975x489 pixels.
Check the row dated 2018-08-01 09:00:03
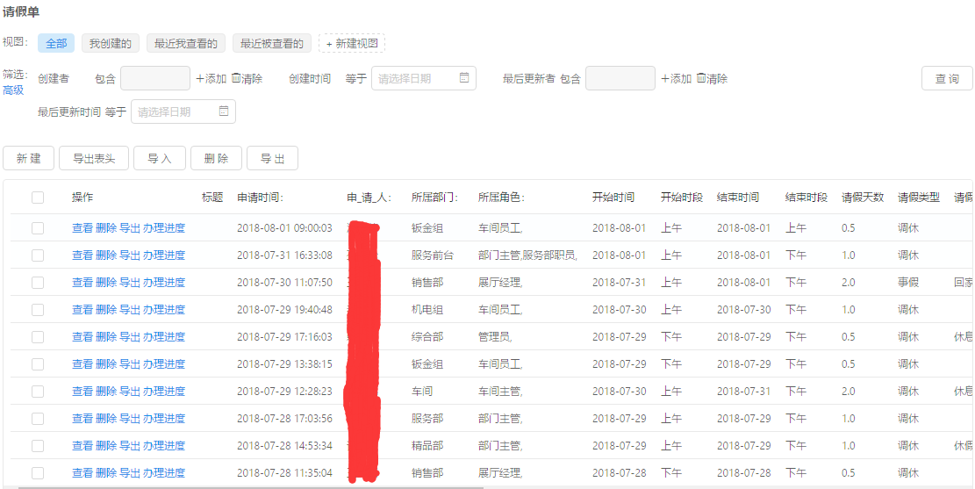(x=38, y=228)
